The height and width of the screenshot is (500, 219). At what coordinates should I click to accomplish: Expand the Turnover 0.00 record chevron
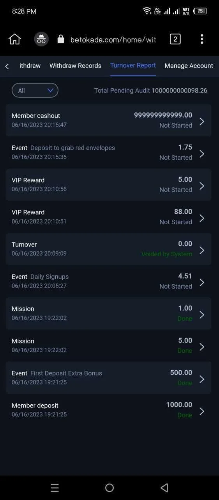tap(202, 250)
